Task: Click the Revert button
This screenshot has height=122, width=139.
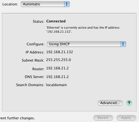Action: pyautogui.click(x=103, y=118)
